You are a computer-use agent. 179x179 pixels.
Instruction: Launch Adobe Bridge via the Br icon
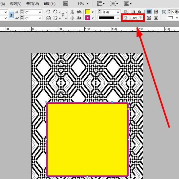pyautogui.click(x=66, y=4)
